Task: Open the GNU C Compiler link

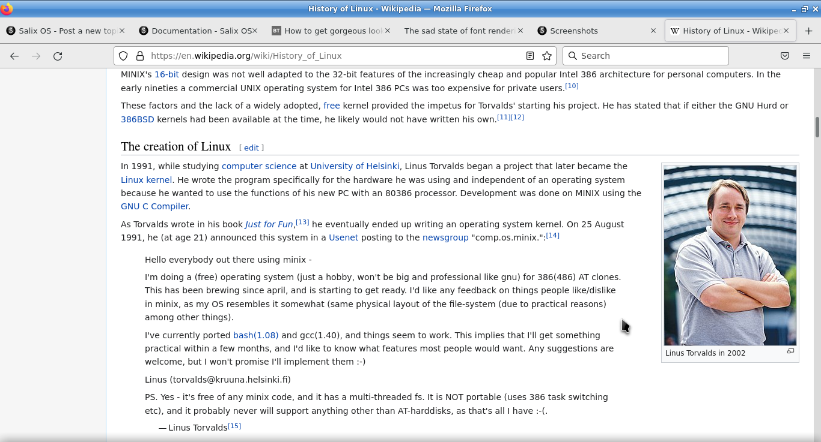Action: [x=154, y=206]
